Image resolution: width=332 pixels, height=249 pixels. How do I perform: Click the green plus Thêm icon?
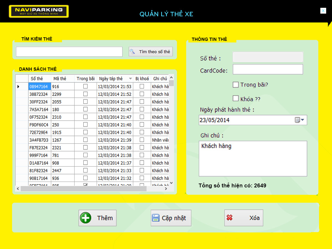[86, 218]
